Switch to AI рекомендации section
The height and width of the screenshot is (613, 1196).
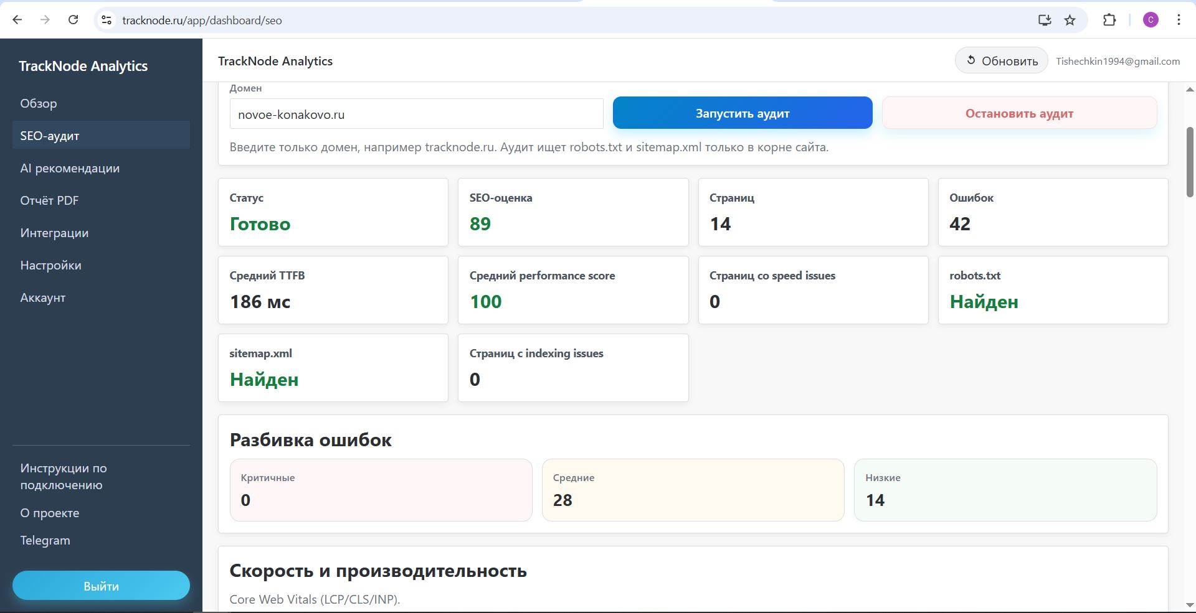70,167
